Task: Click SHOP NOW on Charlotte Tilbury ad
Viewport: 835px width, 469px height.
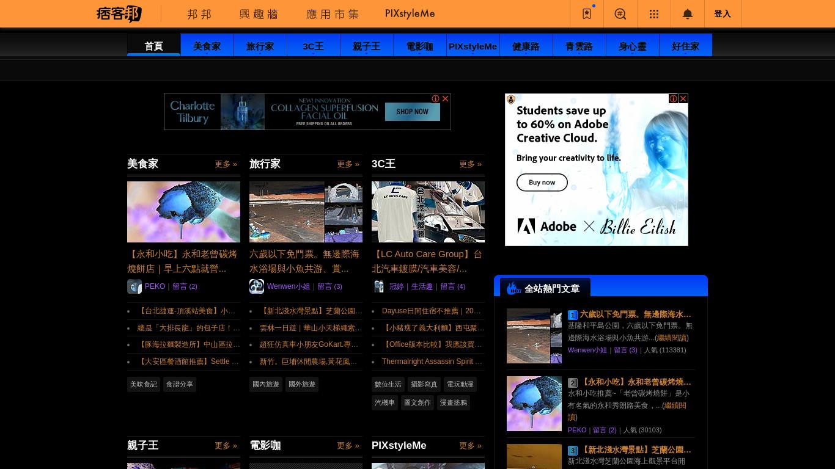Action: 413,112
